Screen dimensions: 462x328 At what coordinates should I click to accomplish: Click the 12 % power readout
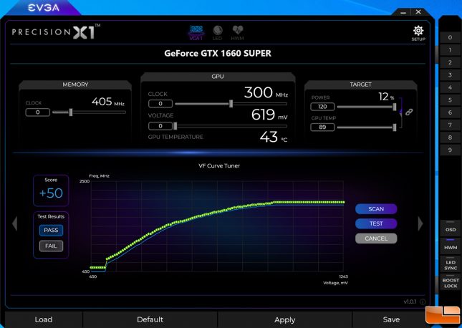(x=386, y=97)
